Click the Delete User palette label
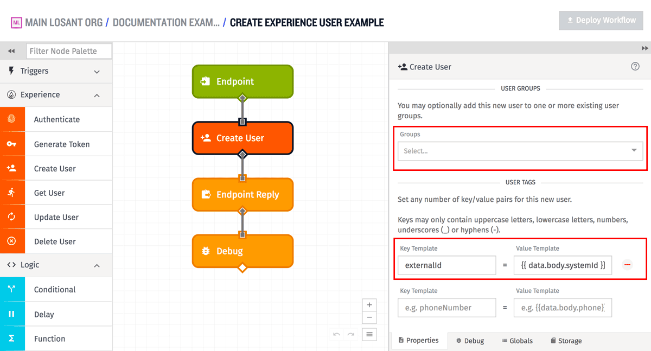 point(55,241)
